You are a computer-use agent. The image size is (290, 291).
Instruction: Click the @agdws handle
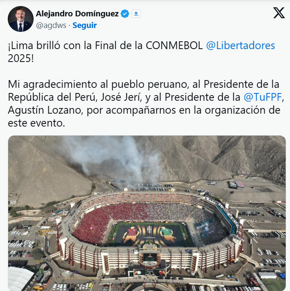point(51,25)
